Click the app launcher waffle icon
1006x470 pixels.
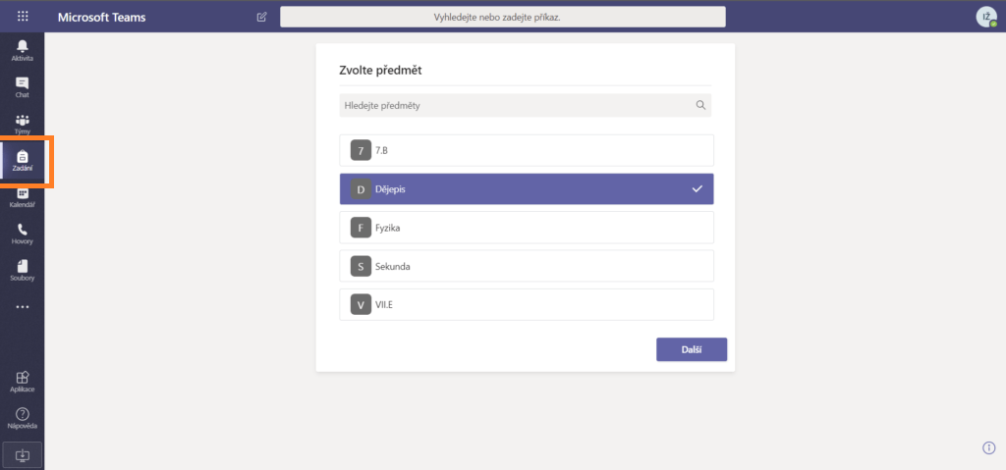23,17
